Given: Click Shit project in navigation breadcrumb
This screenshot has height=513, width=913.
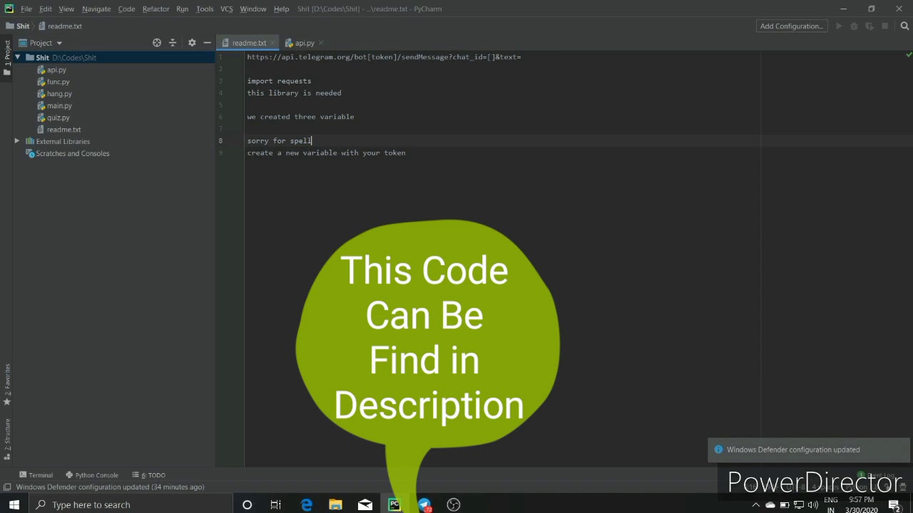Looking at the screenshot, I should [18, 26].
